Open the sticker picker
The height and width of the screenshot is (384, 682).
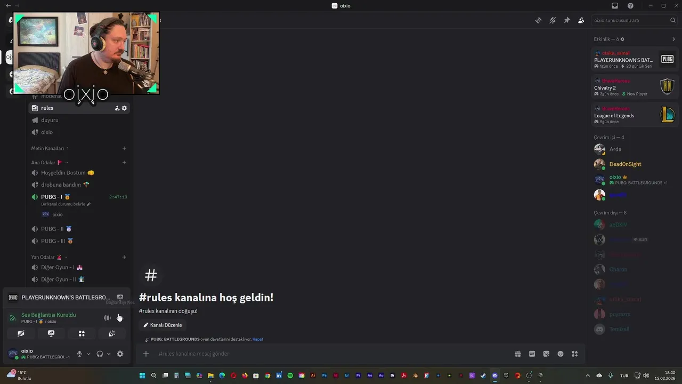(x=546, y=354)
